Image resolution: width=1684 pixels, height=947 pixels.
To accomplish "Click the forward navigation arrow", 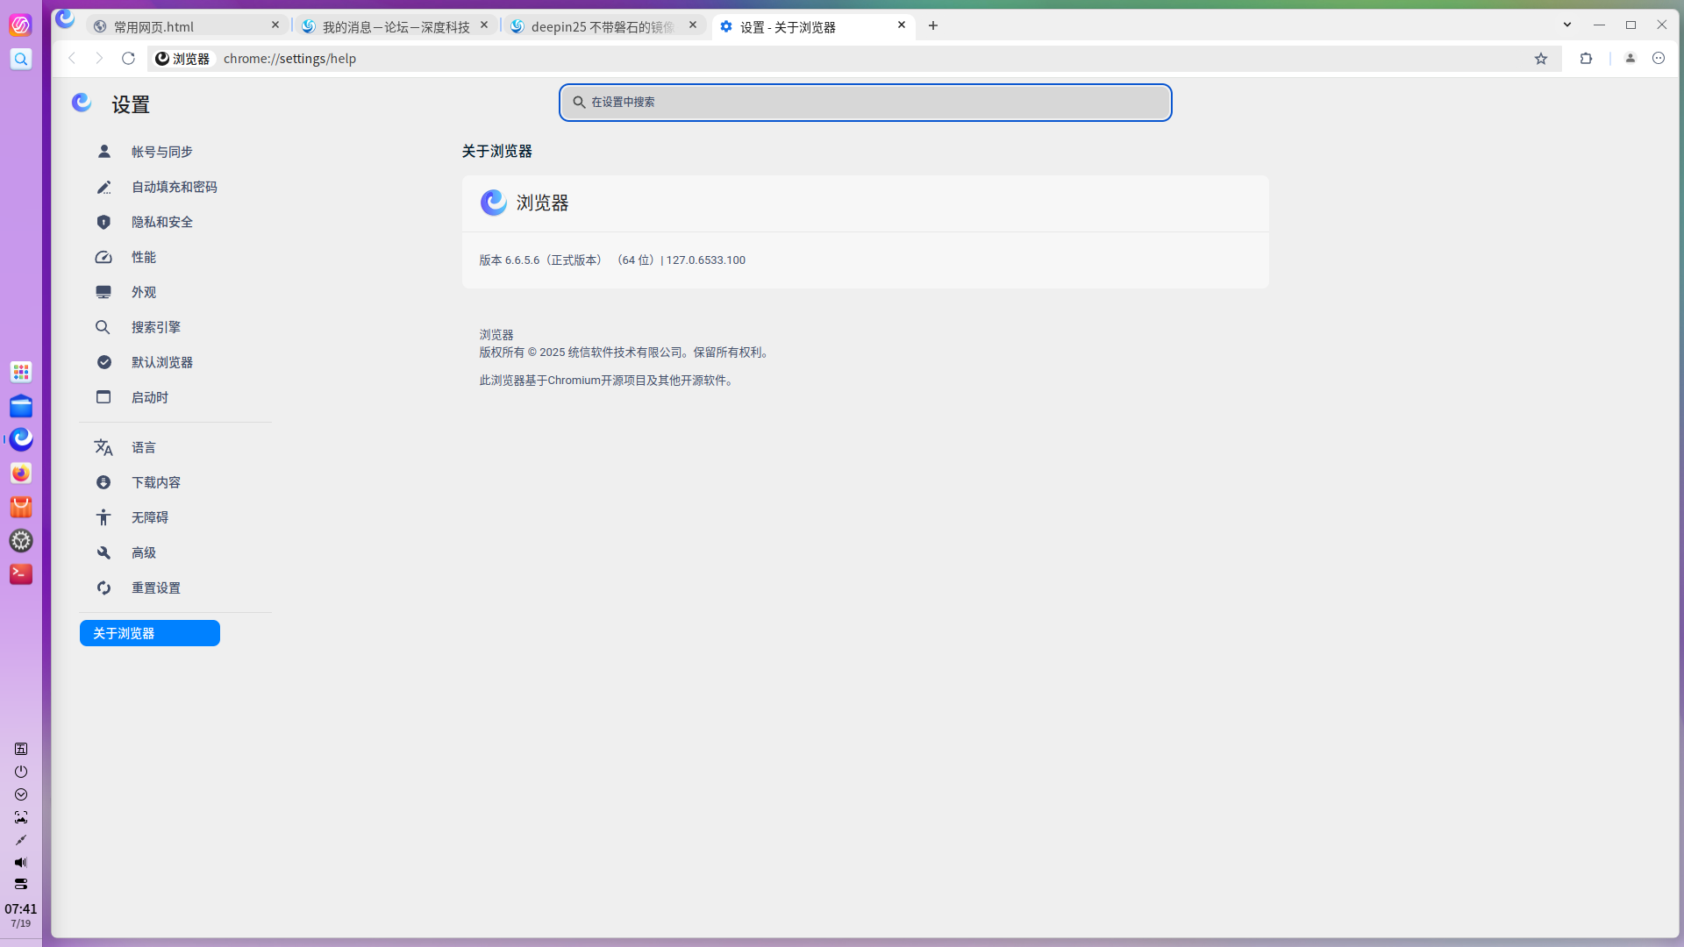I will 99,59.
